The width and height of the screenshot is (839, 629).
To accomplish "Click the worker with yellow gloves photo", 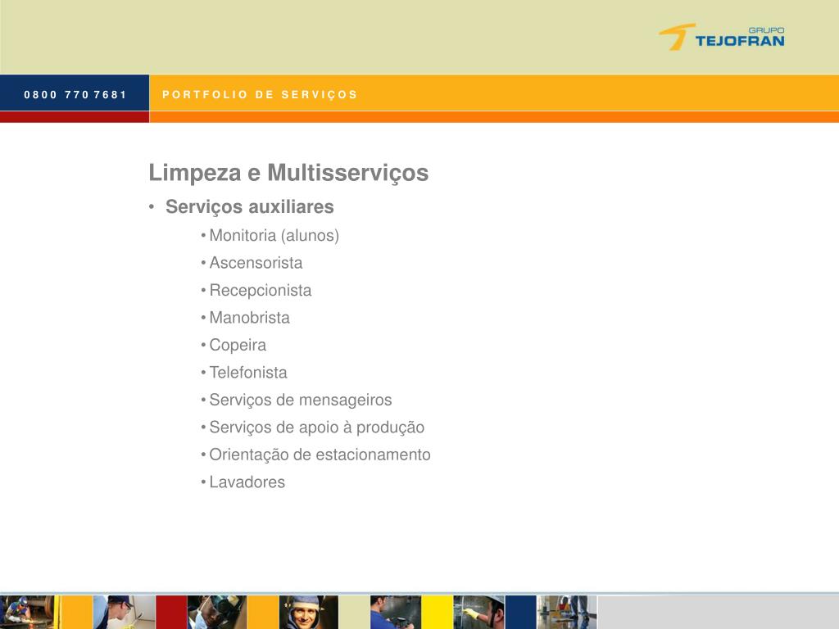I will tap(478, 612).
